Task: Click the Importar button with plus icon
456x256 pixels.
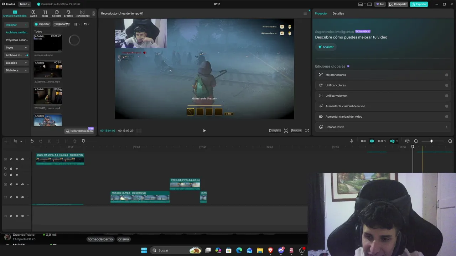Action: tap(42, 24)
